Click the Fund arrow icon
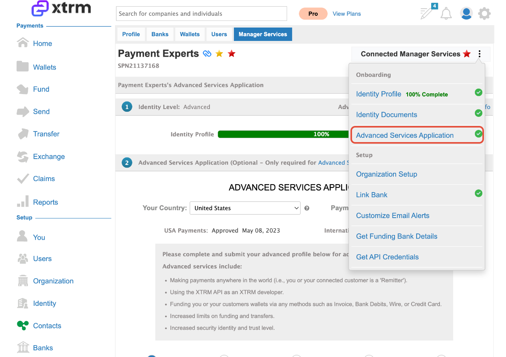 click(23, 89)
